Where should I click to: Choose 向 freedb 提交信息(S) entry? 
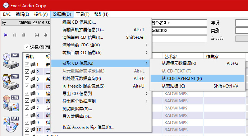(x=101, y=86)
